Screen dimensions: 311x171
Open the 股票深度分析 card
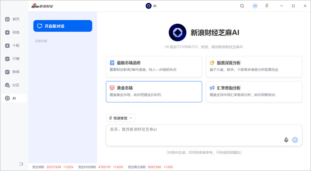254,67
